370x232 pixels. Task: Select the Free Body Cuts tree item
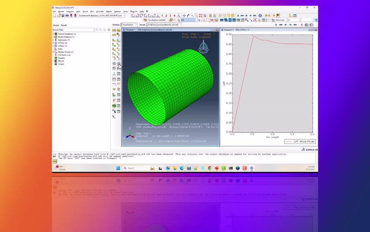64,55
